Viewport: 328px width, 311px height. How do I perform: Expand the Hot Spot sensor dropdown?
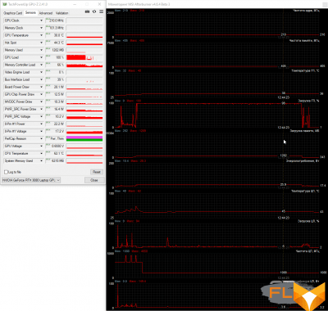pyautogui.click(x=41, y=43)
